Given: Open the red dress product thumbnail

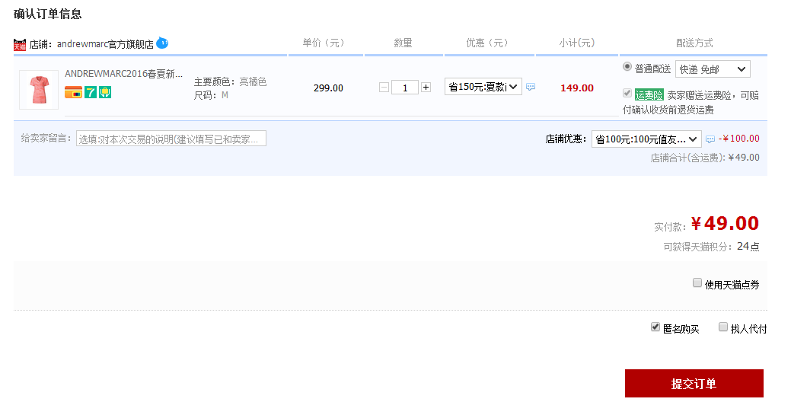Looking at the screenshot, I should [x=39, y=90].
